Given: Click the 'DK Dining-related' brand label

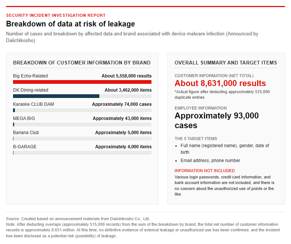Looking at the screenshot, I should [x=31, y=90].
